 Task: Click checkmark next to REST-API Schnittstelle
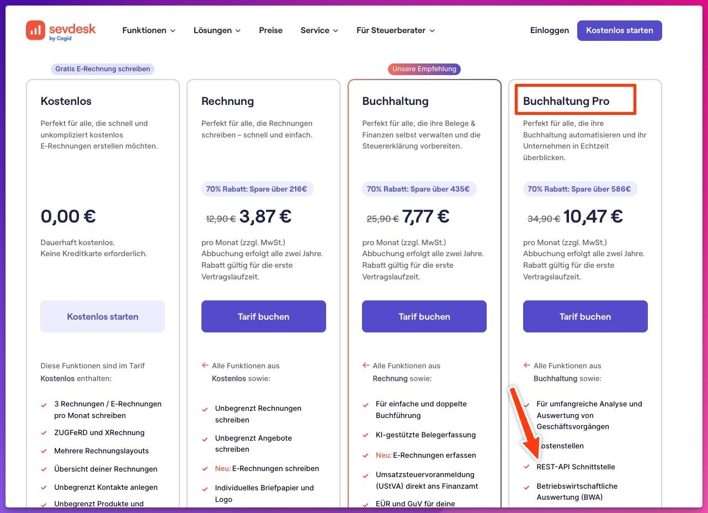pyautogui.click(x=527, y=467)
